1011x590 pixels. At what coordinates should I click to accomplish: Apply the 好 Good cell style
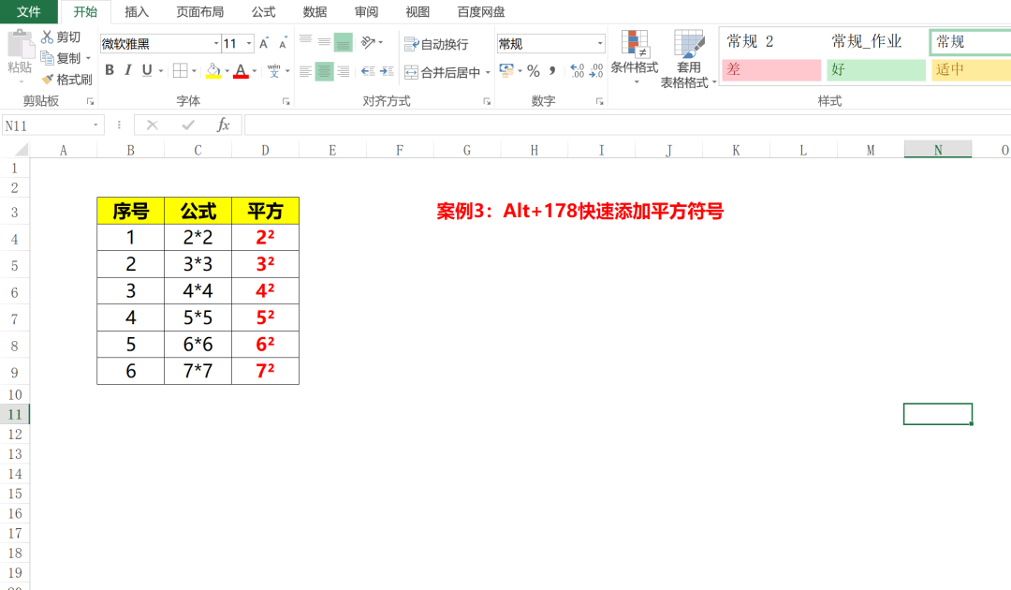coord(875,69)
